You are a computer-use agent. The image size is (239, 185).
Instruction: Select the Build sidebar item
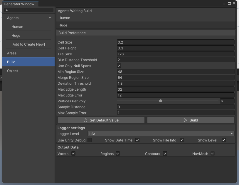coord(28,62)
